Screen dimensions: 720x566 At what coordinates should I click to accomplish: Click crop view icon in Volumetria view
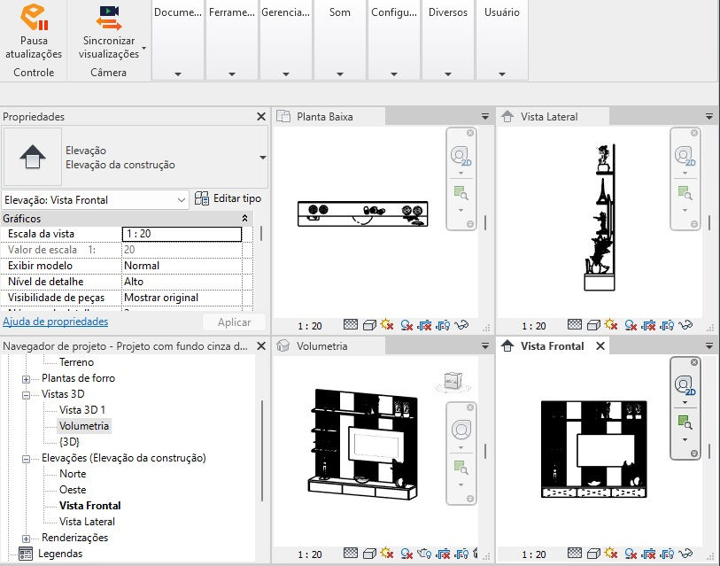click(x=443, y=553)
